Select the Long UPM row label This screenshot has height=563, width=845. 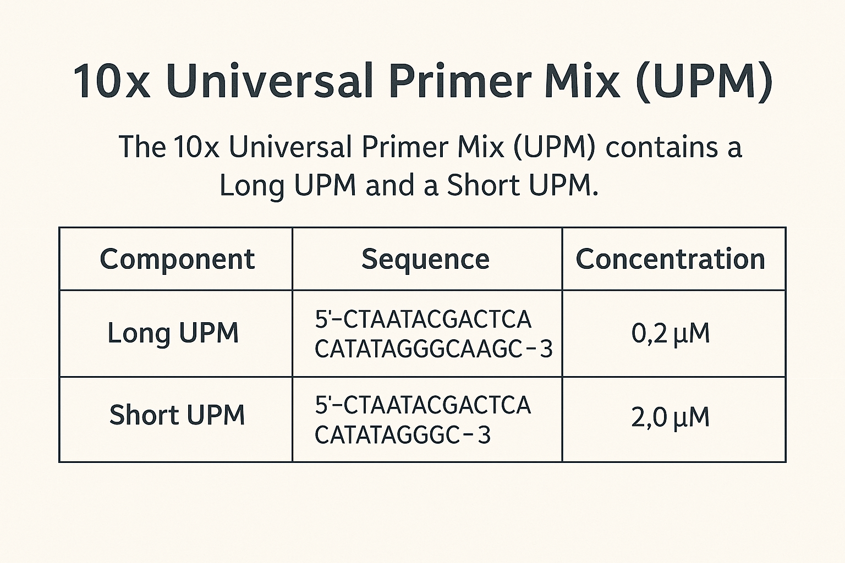click(x=173, y=333)
